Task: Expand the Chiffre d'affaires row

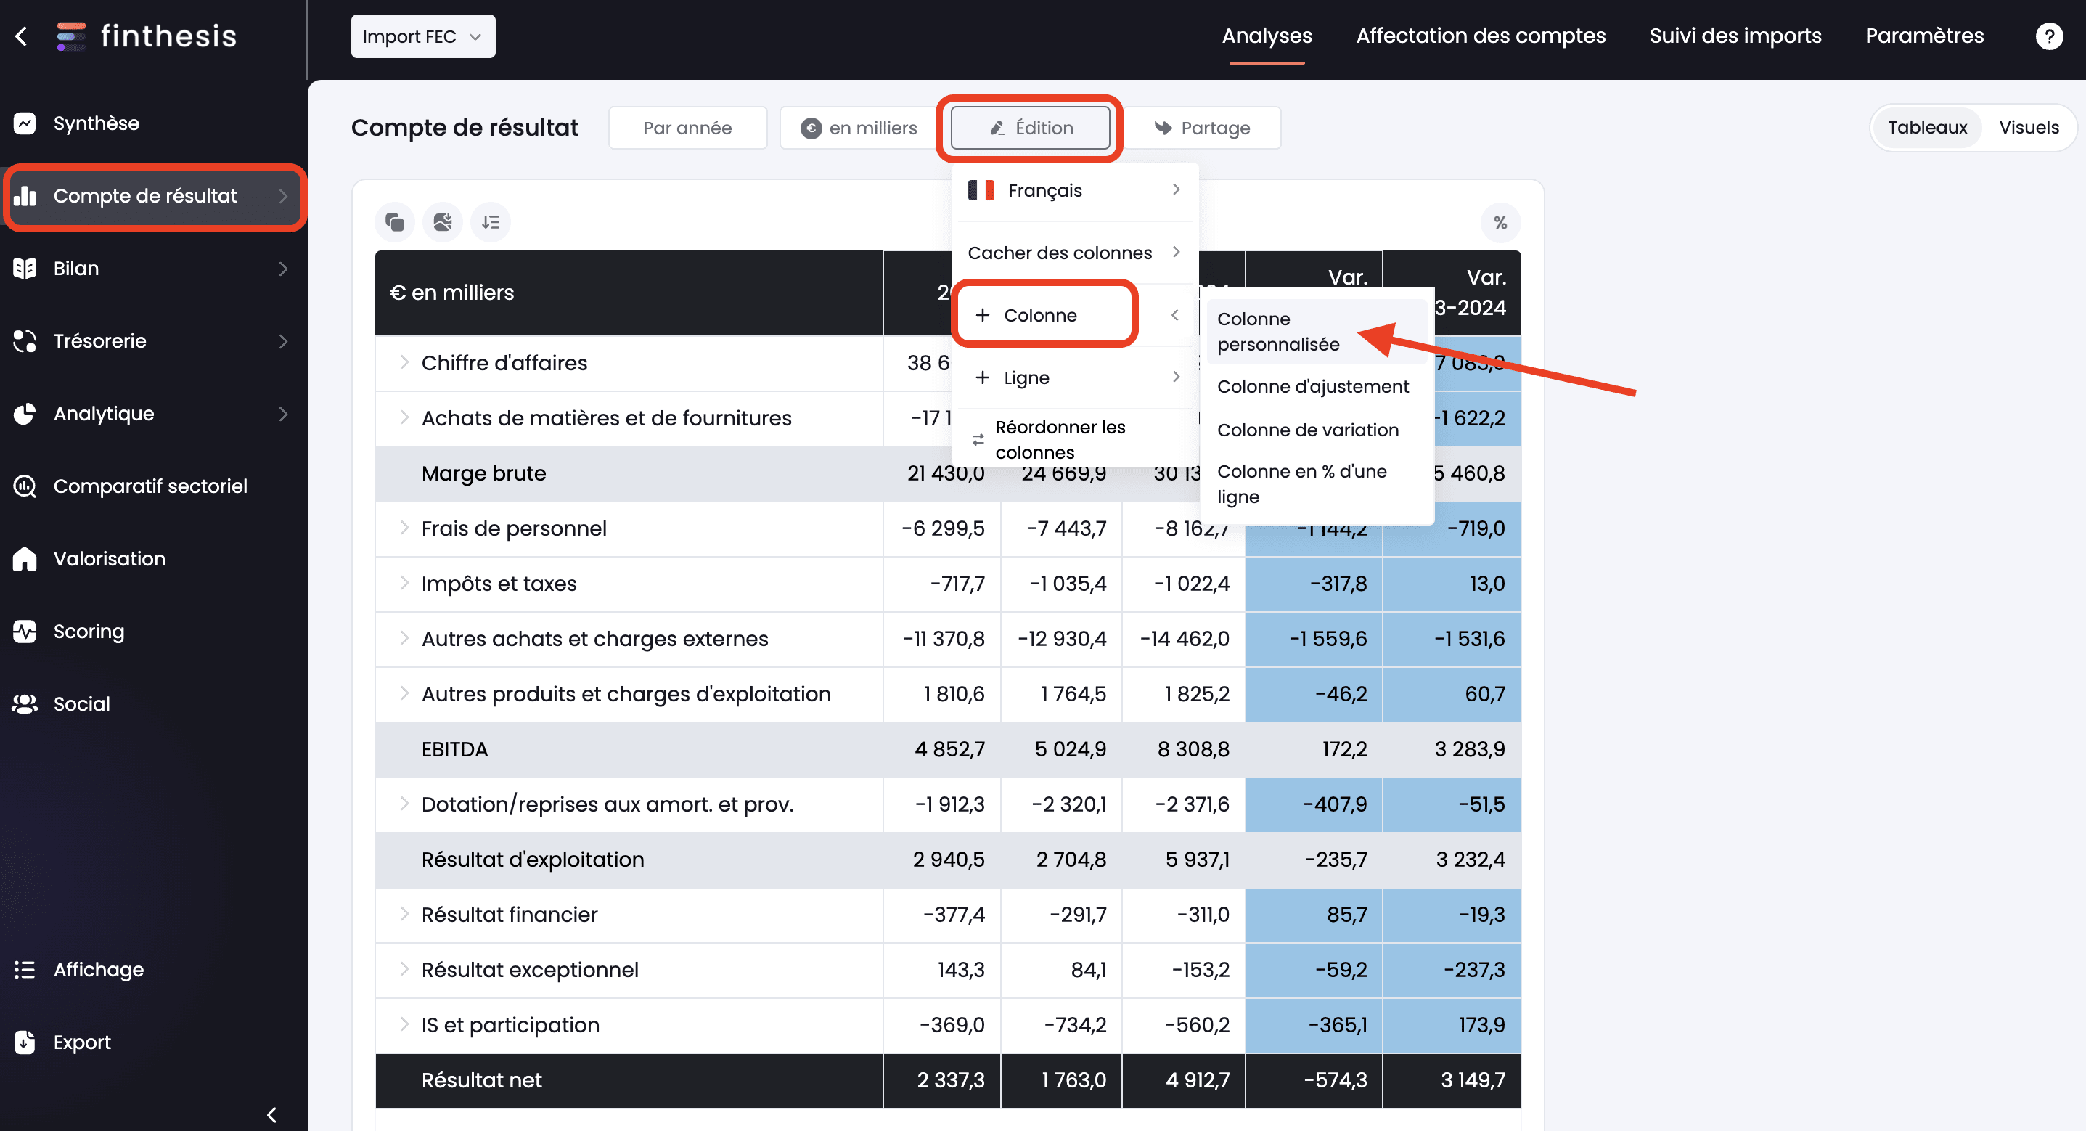Action: 404,362
